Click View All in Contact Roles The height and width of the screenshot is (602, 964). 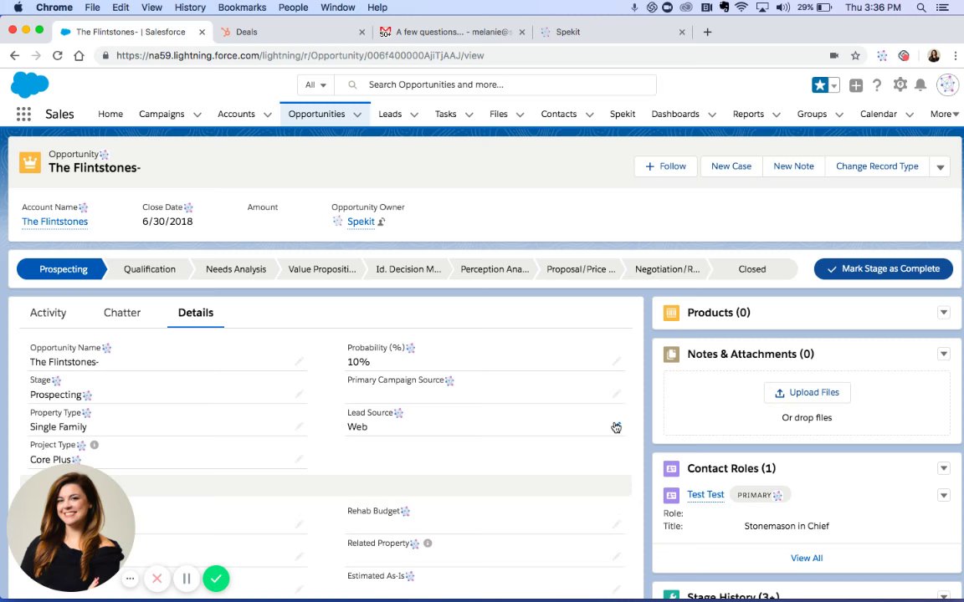807,559
